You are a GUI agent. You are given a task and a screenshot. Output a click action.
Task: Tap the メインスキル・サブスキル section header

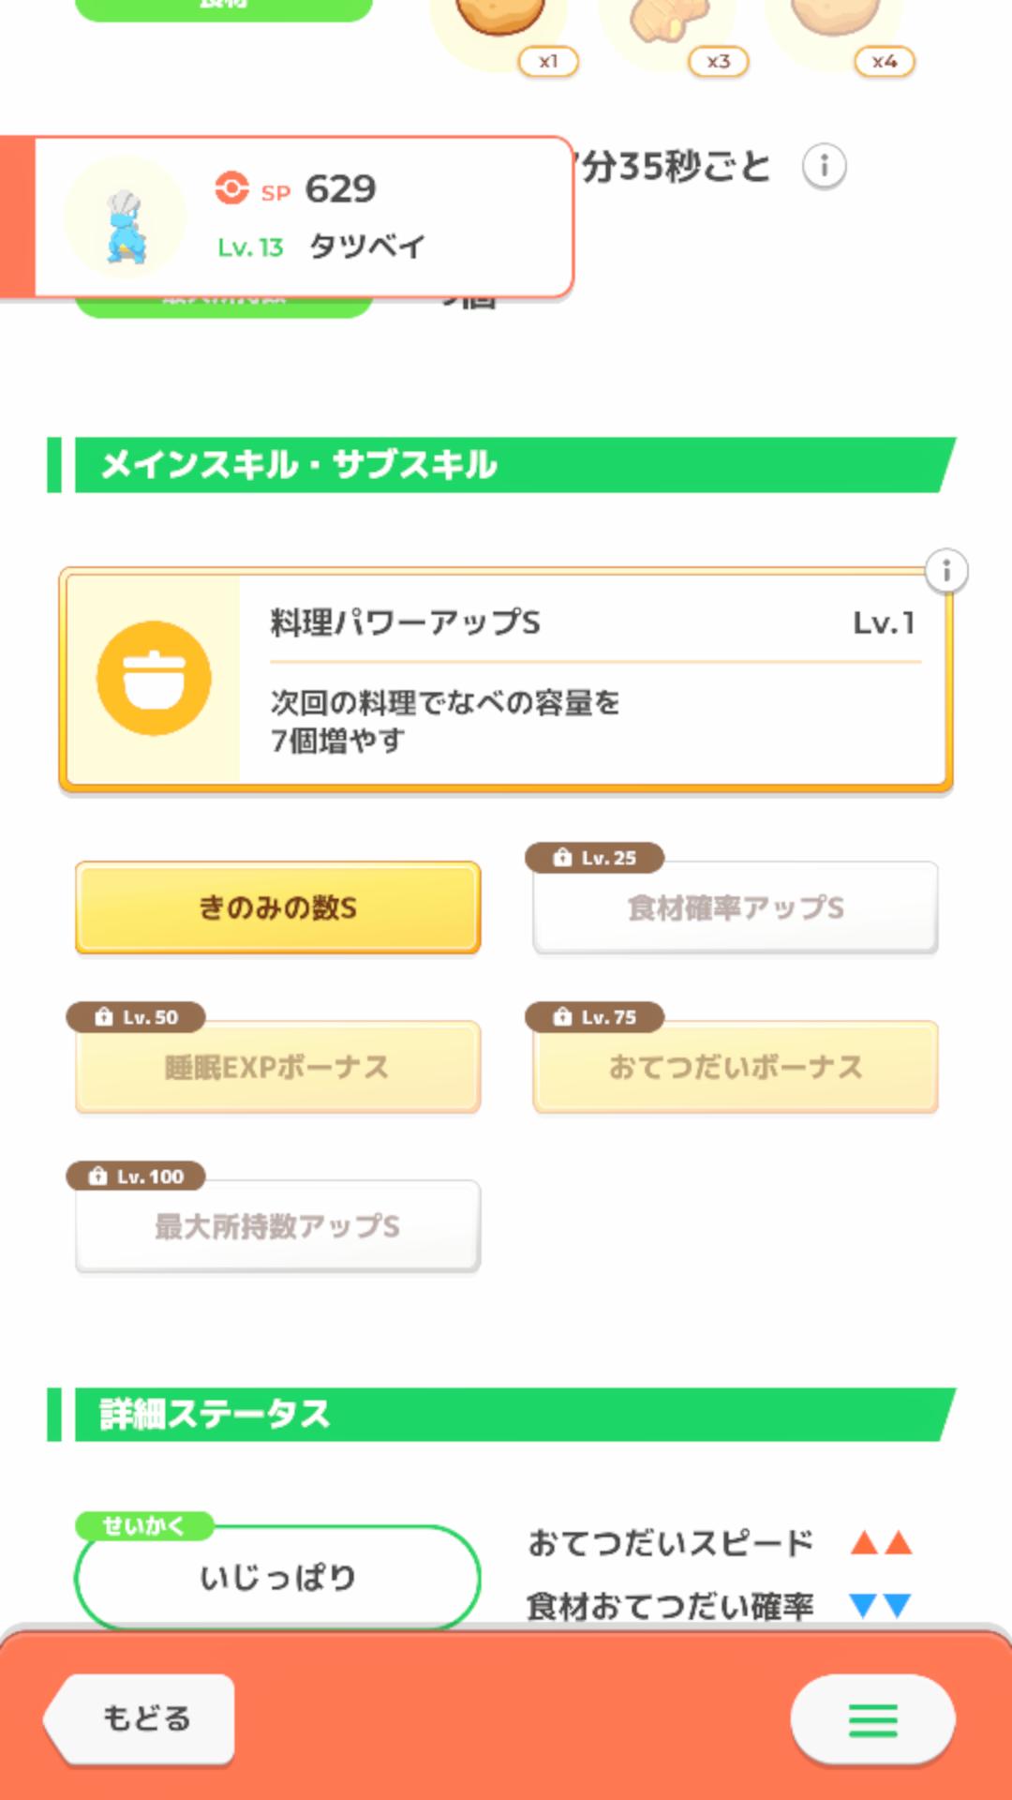tap(506, 465)
